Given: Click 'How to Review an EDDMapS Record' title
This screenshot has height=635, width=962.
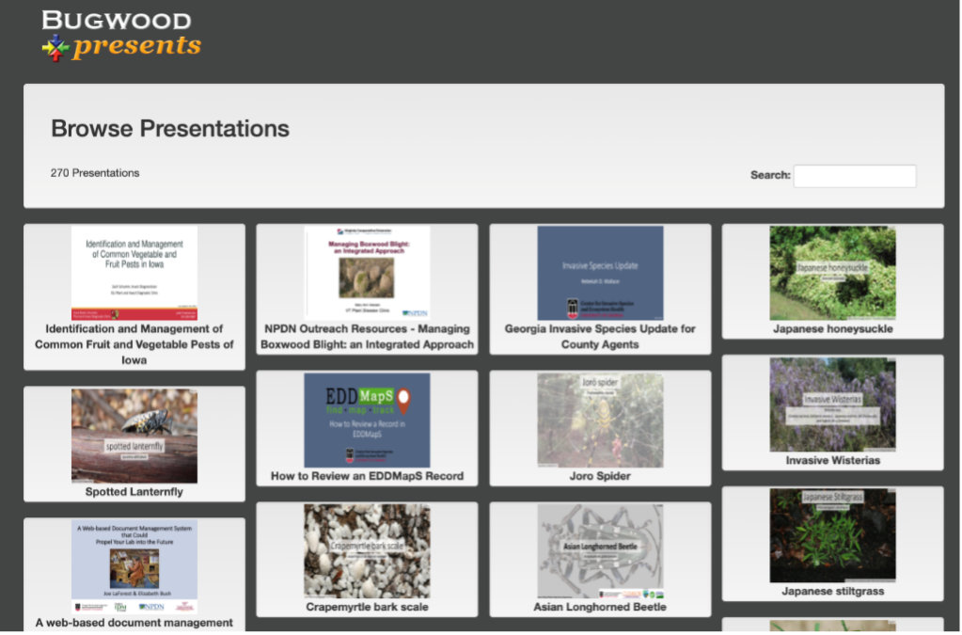Looking at the screenshot, I should [x=367, y=476].
